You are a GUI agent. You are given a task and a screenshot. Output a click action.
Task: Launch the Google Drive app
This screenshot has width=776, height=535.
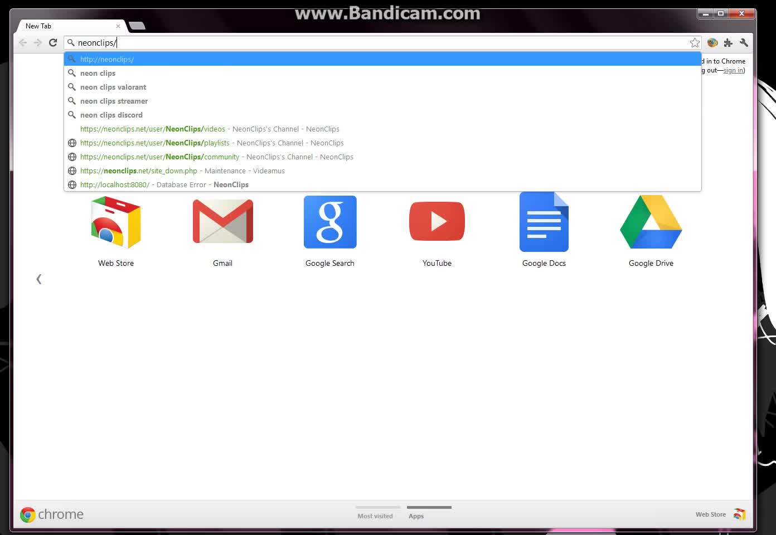(x=651, y=230)
